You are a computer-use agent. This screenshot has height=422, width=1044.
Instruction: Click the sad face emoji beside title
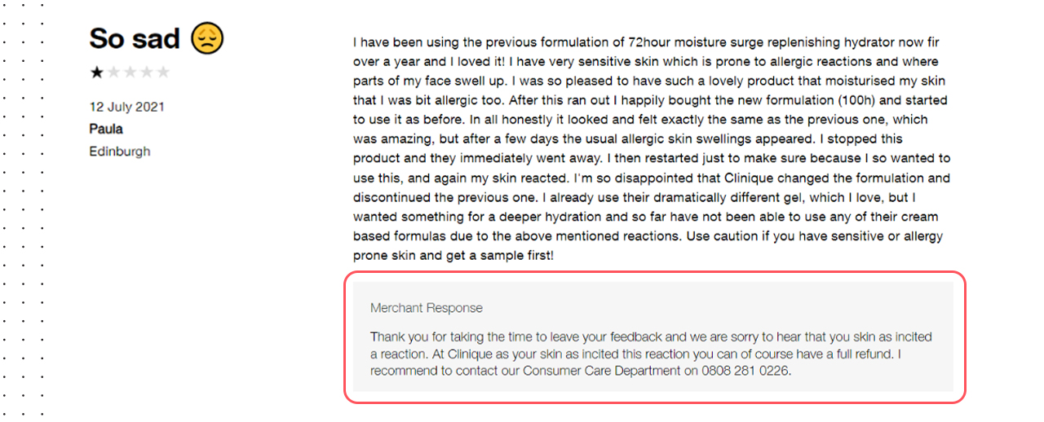coord(207,38)
